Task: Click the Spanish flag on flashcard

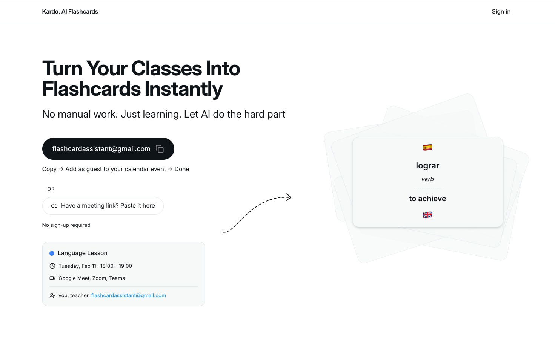Action: coord(427,147)
